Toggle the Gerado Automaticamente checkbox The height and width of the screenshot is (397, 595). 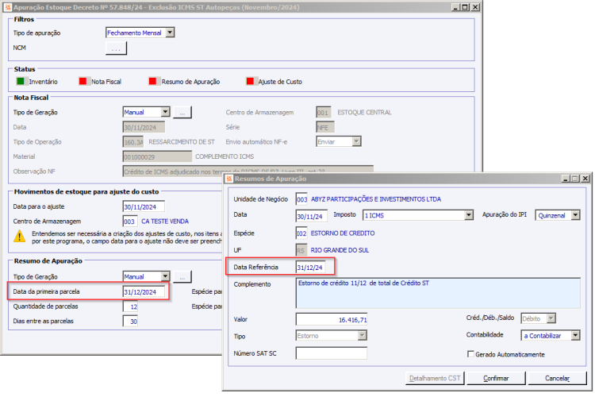tap(471, 354)
